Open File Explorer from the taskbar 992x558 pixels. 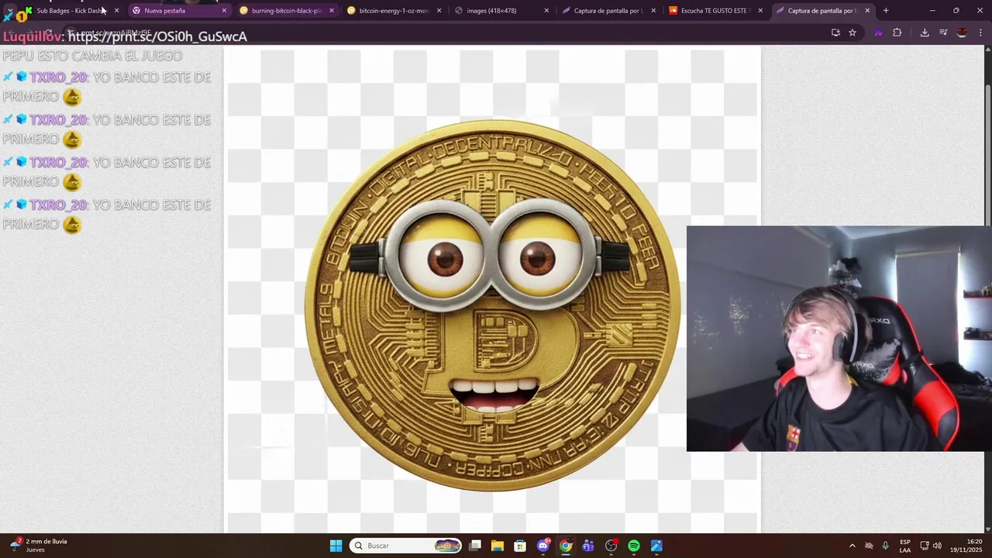498,546
